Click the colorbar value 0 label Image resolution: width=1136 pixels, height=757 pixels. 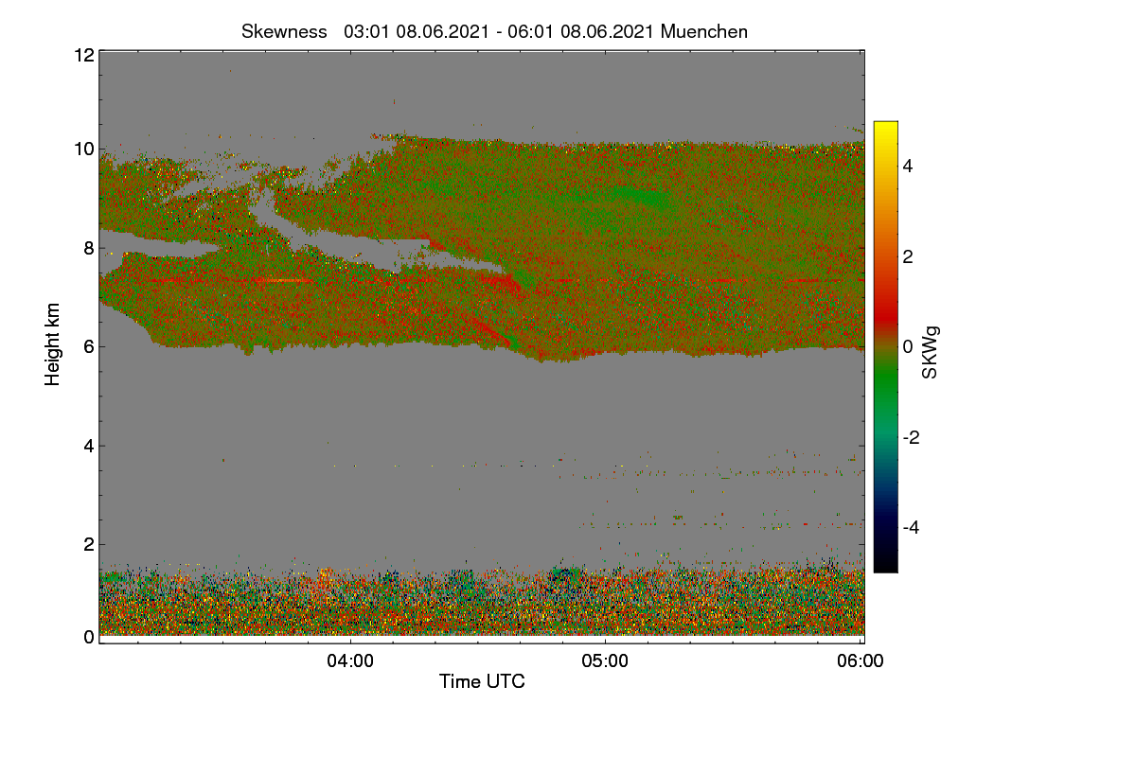(x=908, y=346)
